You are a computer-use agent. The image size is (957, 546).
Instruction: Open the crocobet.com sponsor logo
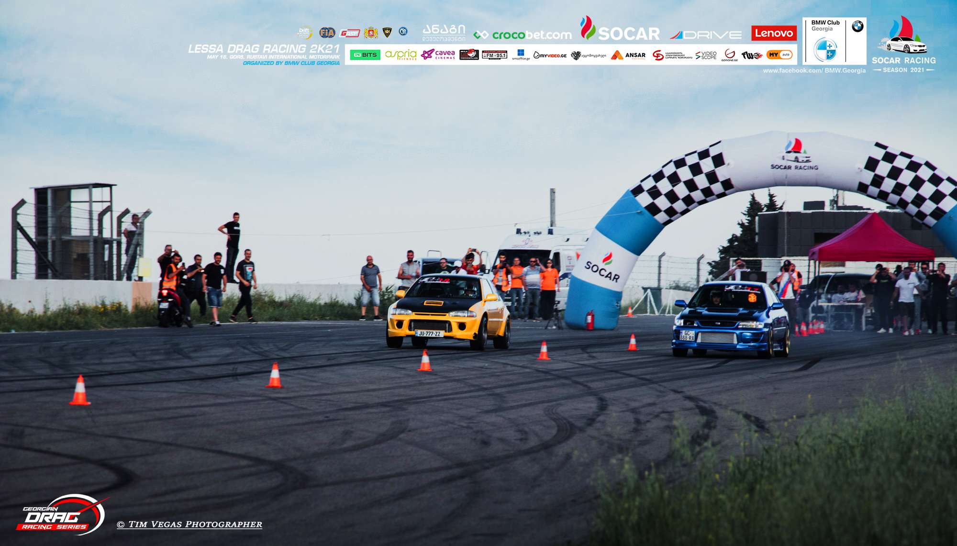point(523,34)
